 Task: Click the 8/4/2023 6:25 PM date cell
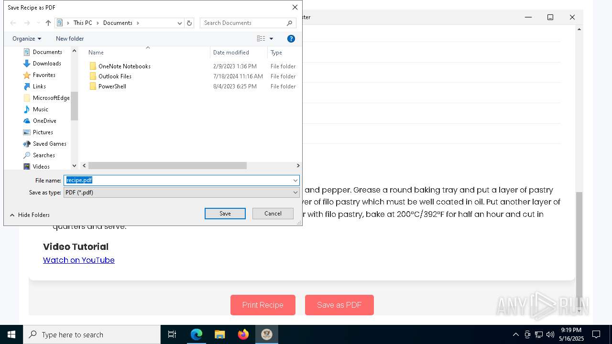[235, 86]
